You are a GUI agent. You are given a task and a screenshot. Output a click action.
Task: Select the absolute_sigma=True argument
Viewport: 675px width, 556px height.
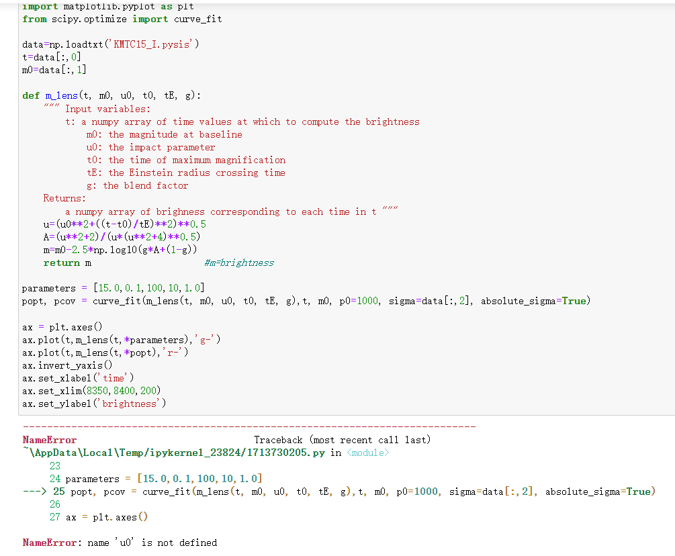(x=534, y=301)
